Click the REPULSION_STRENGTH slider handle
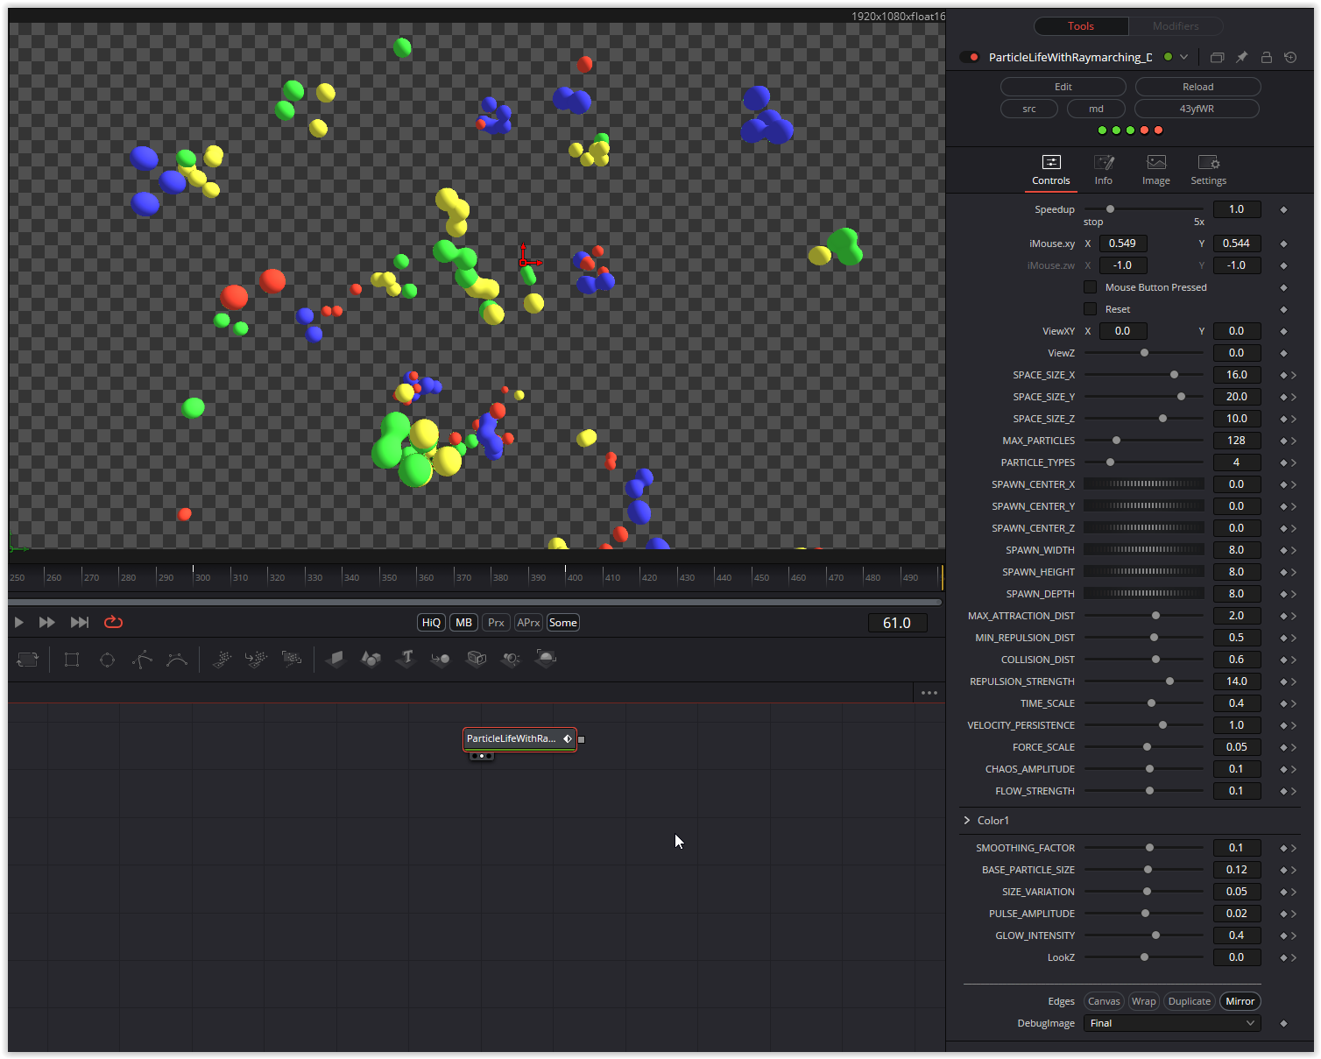This screenshot has height=1059, width=1321. [1169, 681]
